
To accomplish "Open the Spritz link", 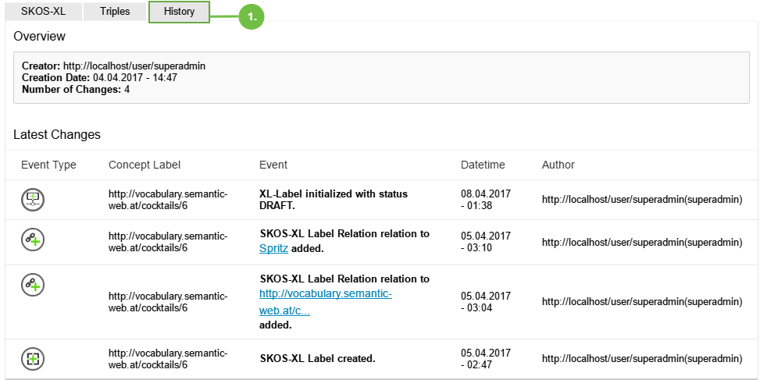I will point(273,248).
